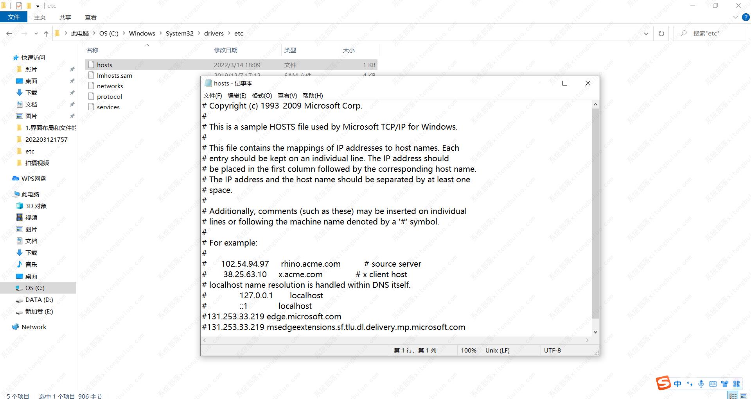751x399 pixels.
Task: Open etc folder in quick access
Action: coord(30,151)
